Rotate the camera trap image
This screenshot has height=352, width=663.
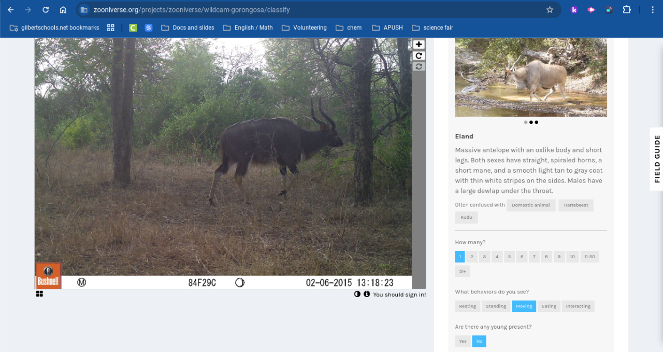point(419,55)
